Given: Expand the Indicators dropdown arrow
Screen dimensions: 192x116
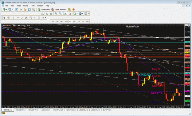Looking at the screenshot, I should [77, 14].
